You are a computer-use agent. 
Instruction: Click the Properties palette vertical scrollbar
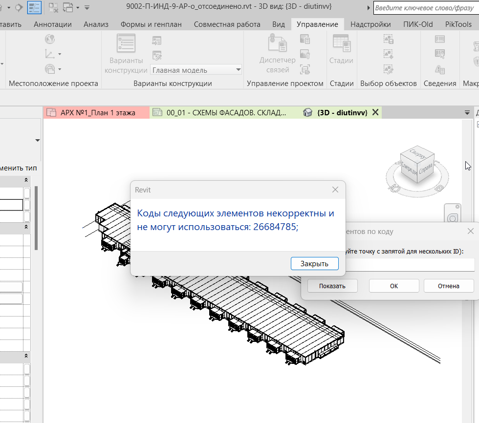point(36,218)
